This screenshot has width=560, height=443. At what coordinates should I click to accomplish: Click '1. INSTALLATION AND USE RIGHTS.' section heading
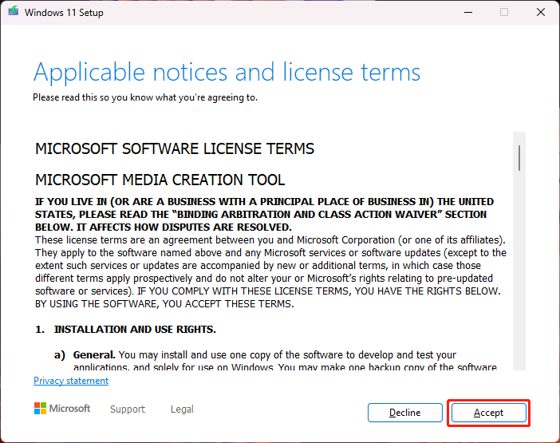pos(125,329)
